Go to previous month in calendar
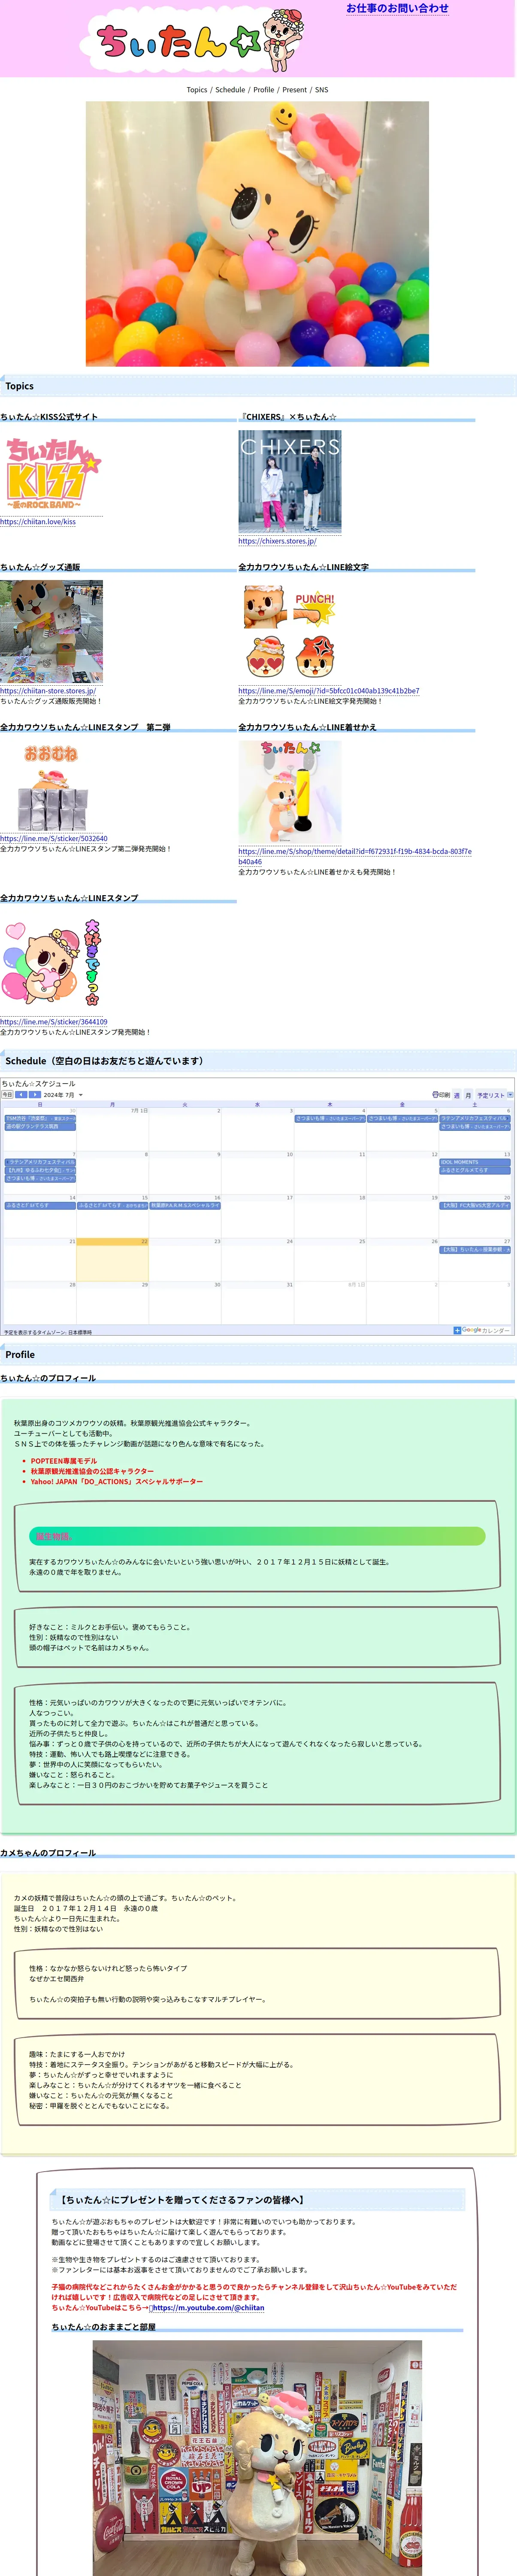The height and width of the screenshot is (2576, 517). [x=20, y=1094]
